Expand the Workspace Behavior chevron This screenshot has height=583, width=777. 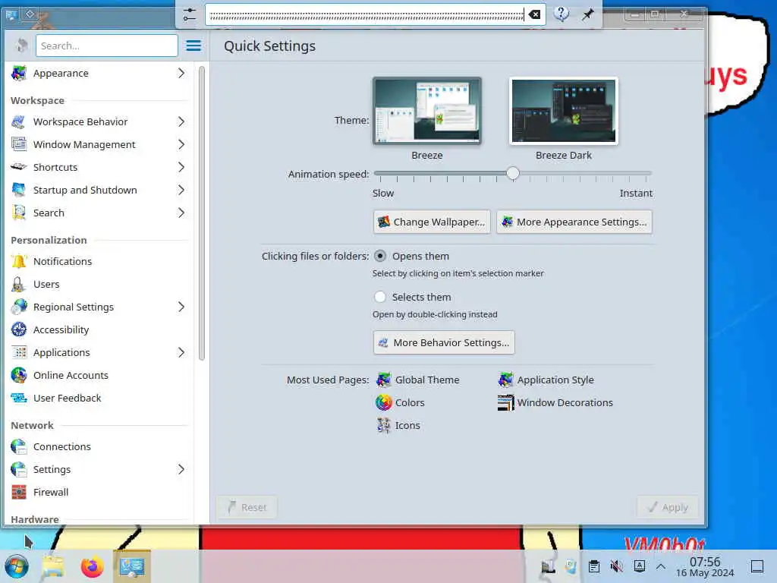[x=181, y=121]
